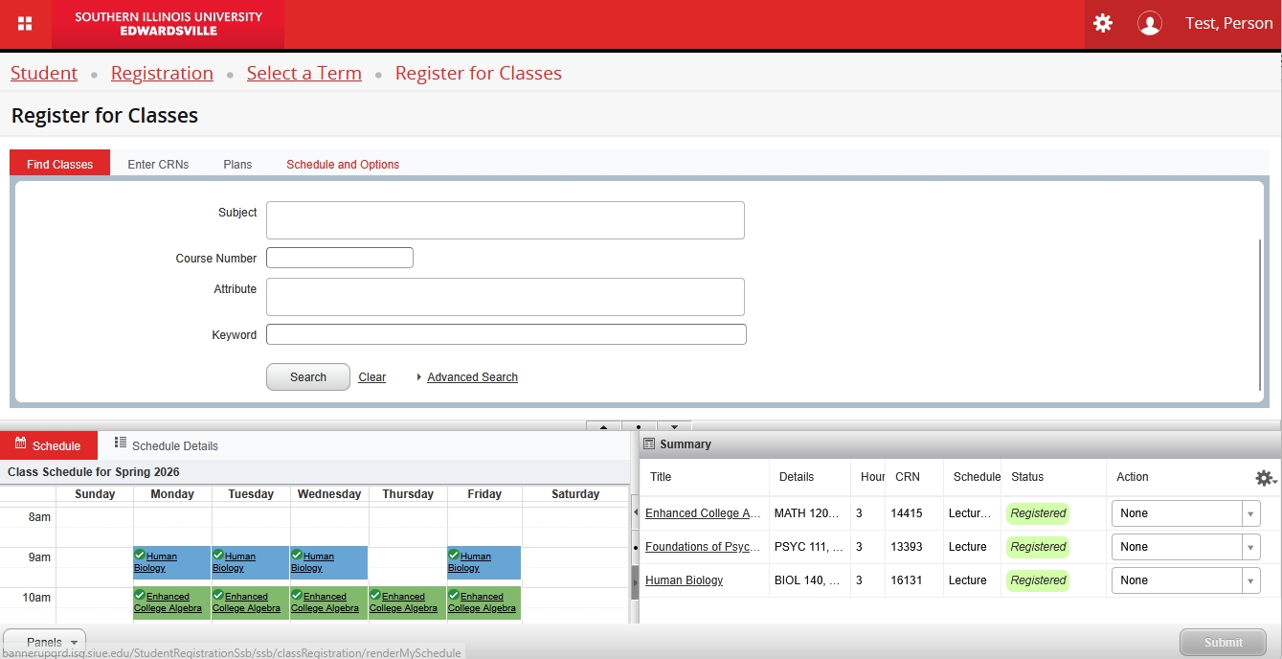Open the Panels dropdown button

click(45, 643)
